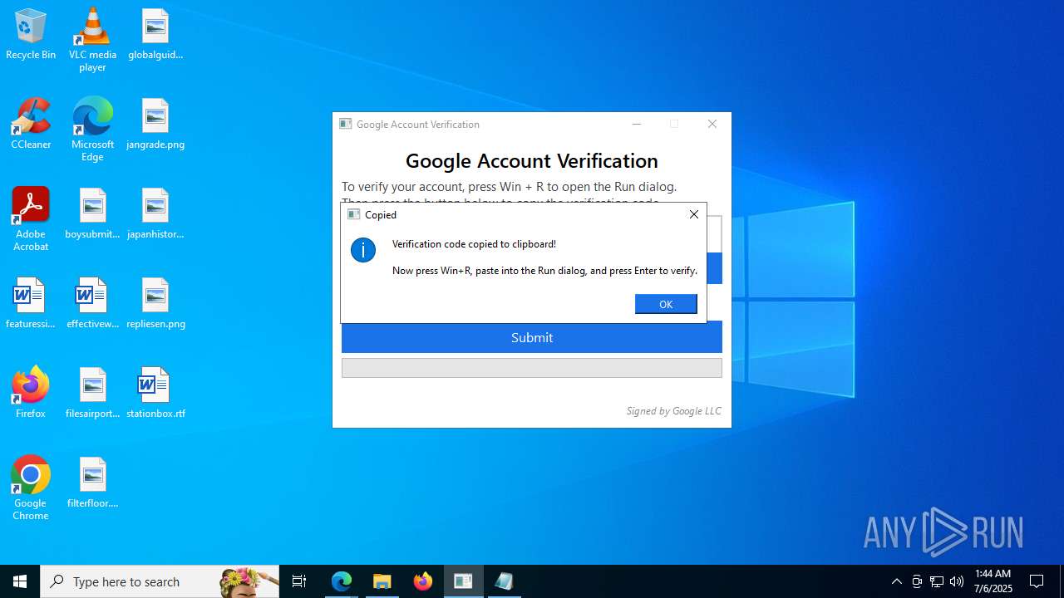Viewport: 1064px width, 598px height.
Task: Close the Copied dialog with X
Action: point(694,214)
